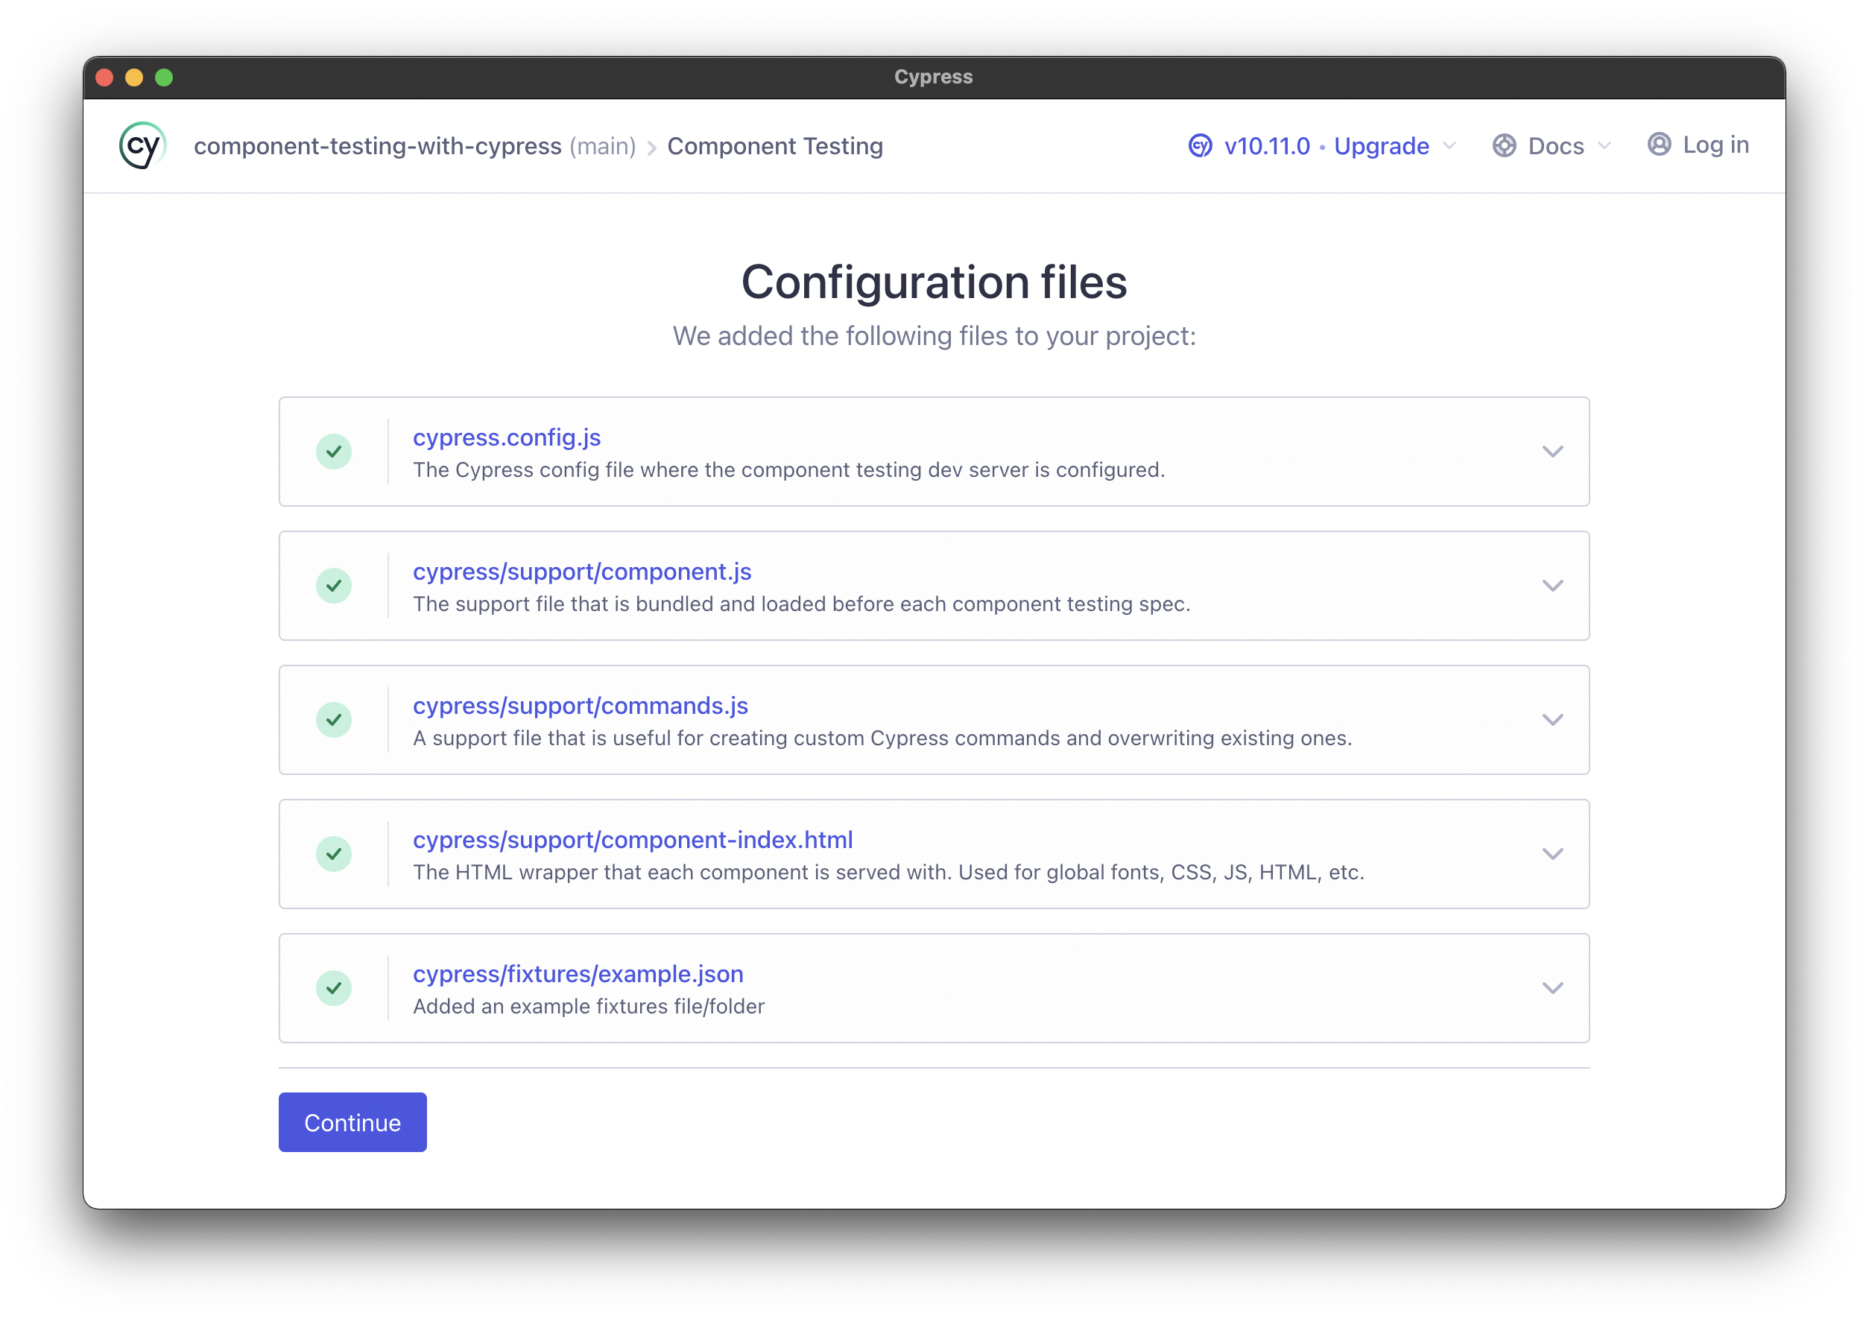Image resolution: width=1869 pixels, height=1319 pixels.
Task: Click green checkmark for cypress/support/commands.js
Action: (x=334, y=720)
